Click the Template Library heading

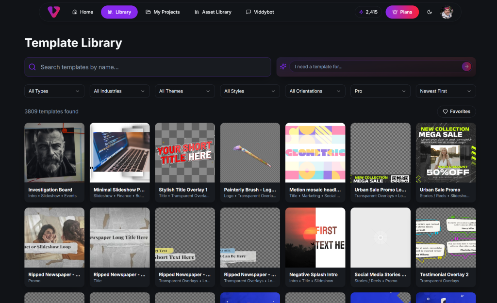pyautogui.click(x=73, y=43)
